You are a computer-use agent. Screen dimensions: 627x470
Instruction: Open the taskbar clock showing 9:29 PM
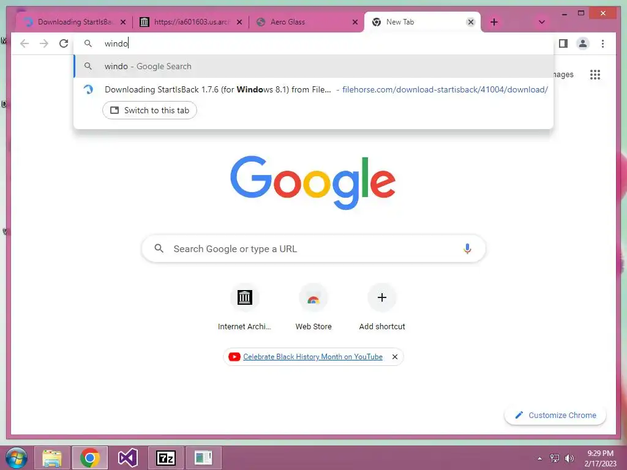coord(600,458)
